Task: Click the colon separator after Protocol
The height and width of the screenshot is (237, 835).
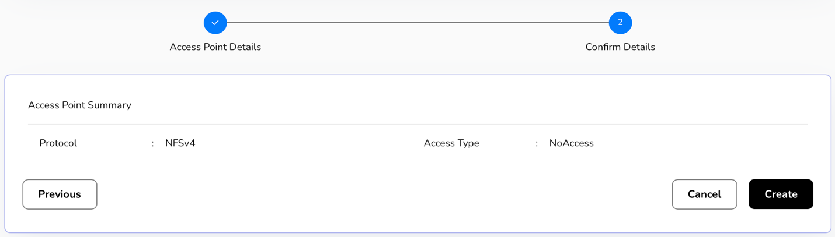Action: [x=152, y=143]
